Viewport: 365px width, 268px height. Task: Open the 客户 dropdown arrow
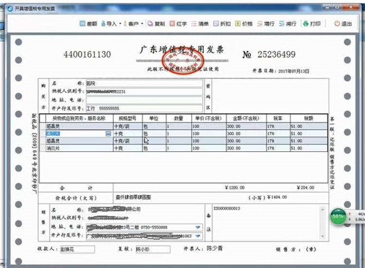coord(142,24)
